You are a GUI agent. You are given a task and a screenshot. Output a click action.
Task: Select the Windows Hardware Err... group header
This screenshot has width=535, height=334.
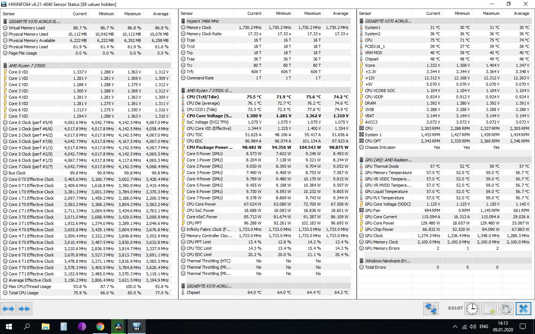click(445, 261)
